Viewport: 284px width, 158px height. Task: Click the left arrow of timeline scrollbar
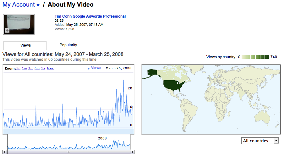click(5, 152)
